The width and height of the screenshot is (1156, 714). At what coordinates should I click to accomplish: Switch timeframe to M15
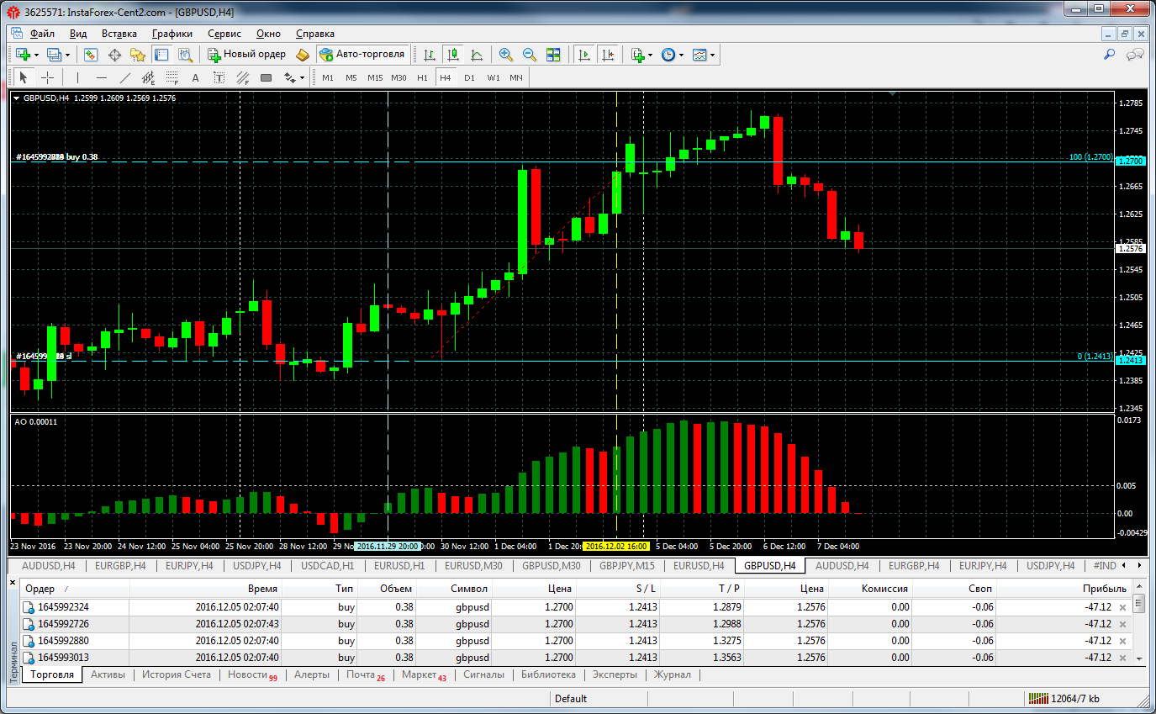(x=375, y=77)
